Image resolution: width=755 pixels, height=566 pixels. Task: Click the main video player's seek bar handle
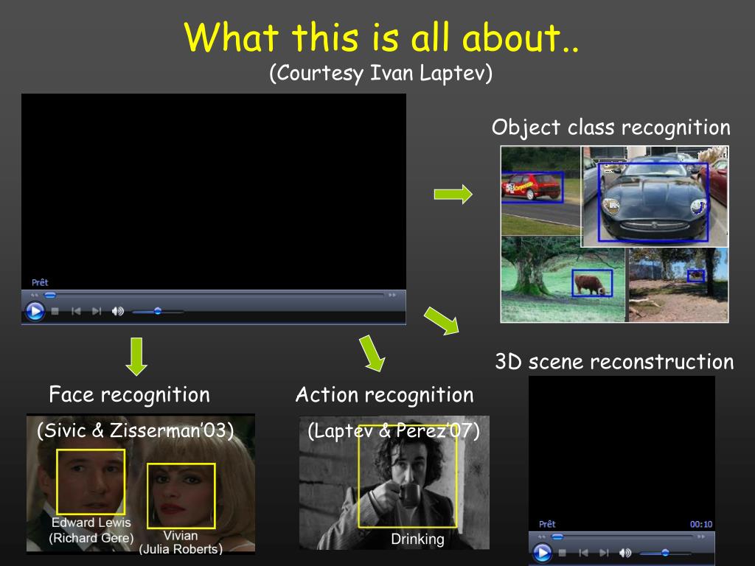pyautogui.click(x=50, y=295)
